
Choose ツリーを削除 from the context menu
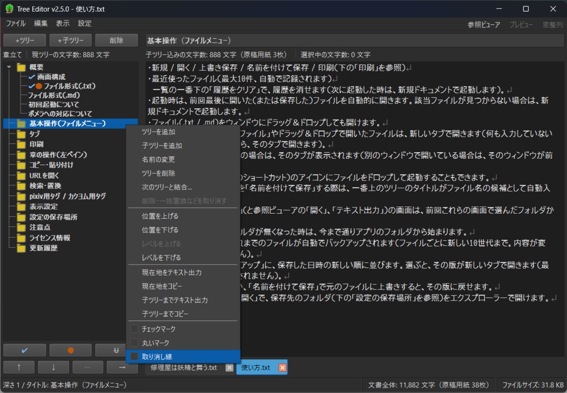tap(183, 173)
